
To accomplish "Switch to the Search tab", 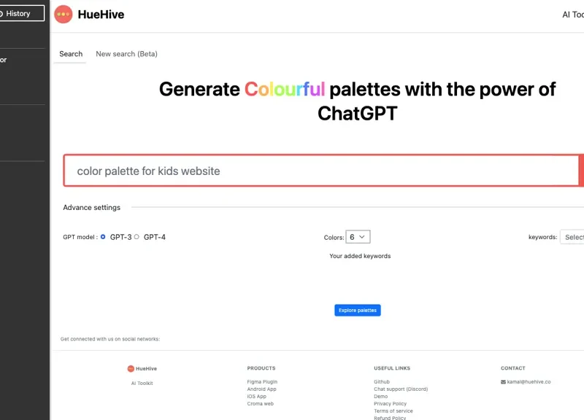I will click(x=71, y=54).
